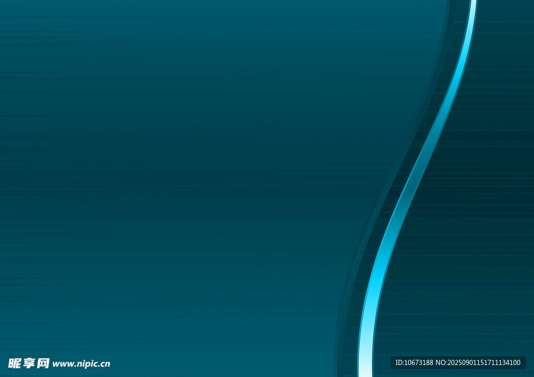Click the first logo character 昵
The width and height of the screenshot is (534, 377).
[x=15, y=363]
